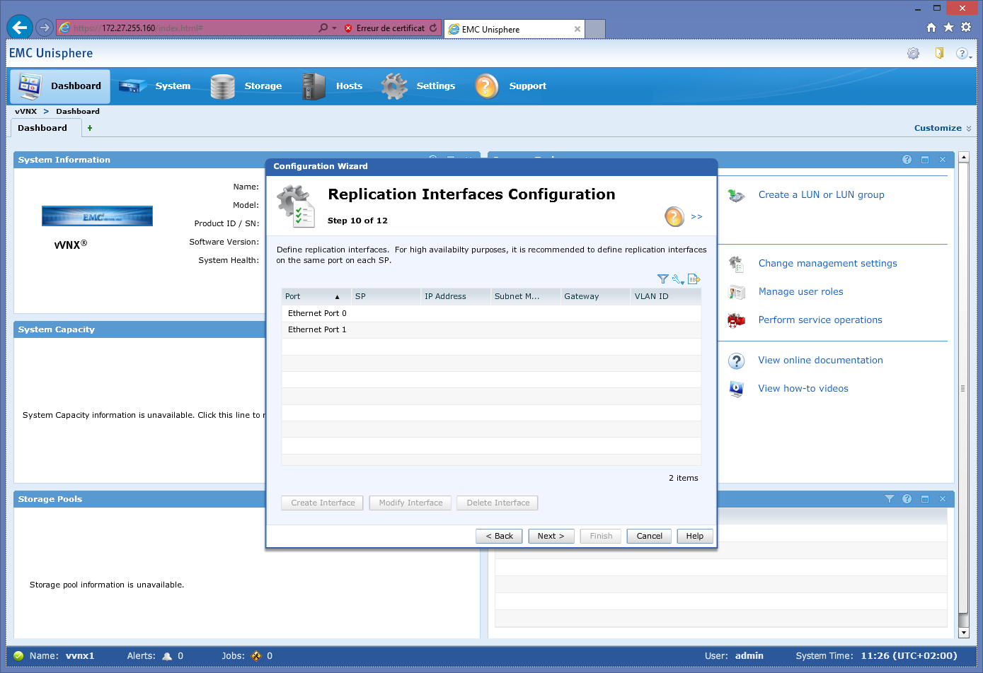Select the Ethernet Port 0 row

[491, 313]
